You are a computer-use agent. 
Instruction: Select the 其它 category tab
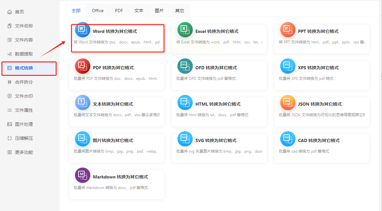pos(180,11)
